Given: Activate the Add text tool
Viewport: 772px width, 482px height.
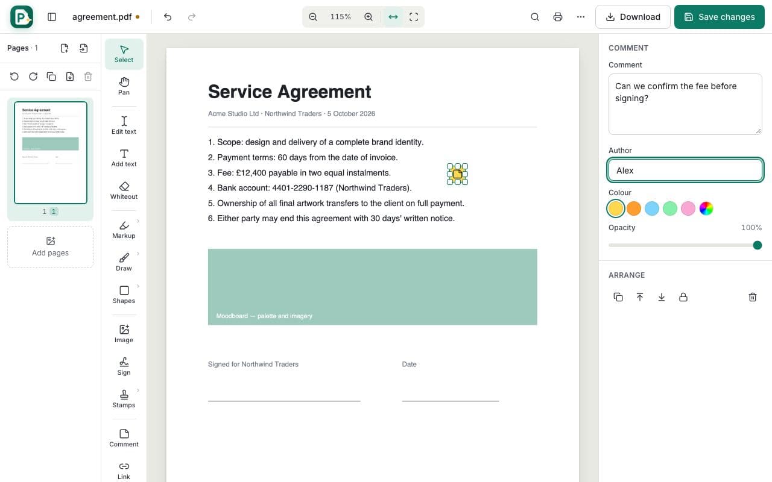Looking at the screenshot, I should 124,158.
